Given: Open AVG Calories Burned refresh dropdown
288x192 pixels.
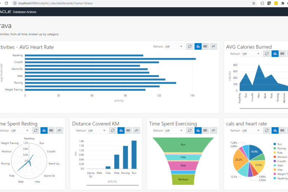Looking at the screenshot, I should [251, 54].
